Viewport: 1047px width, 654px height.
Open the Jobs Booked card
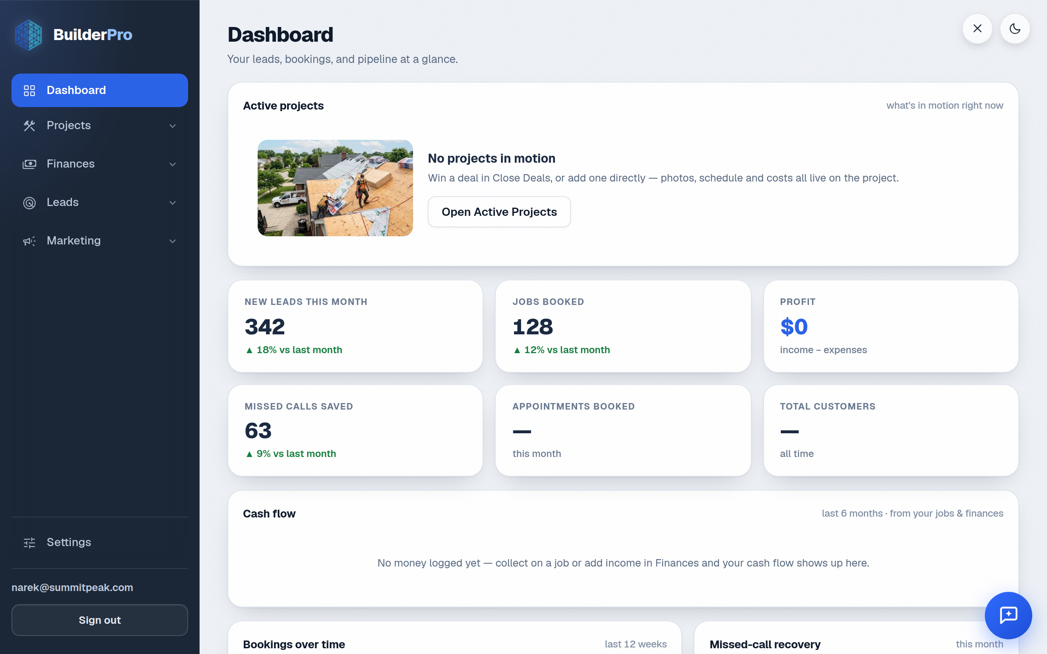[x=623, y=326]
